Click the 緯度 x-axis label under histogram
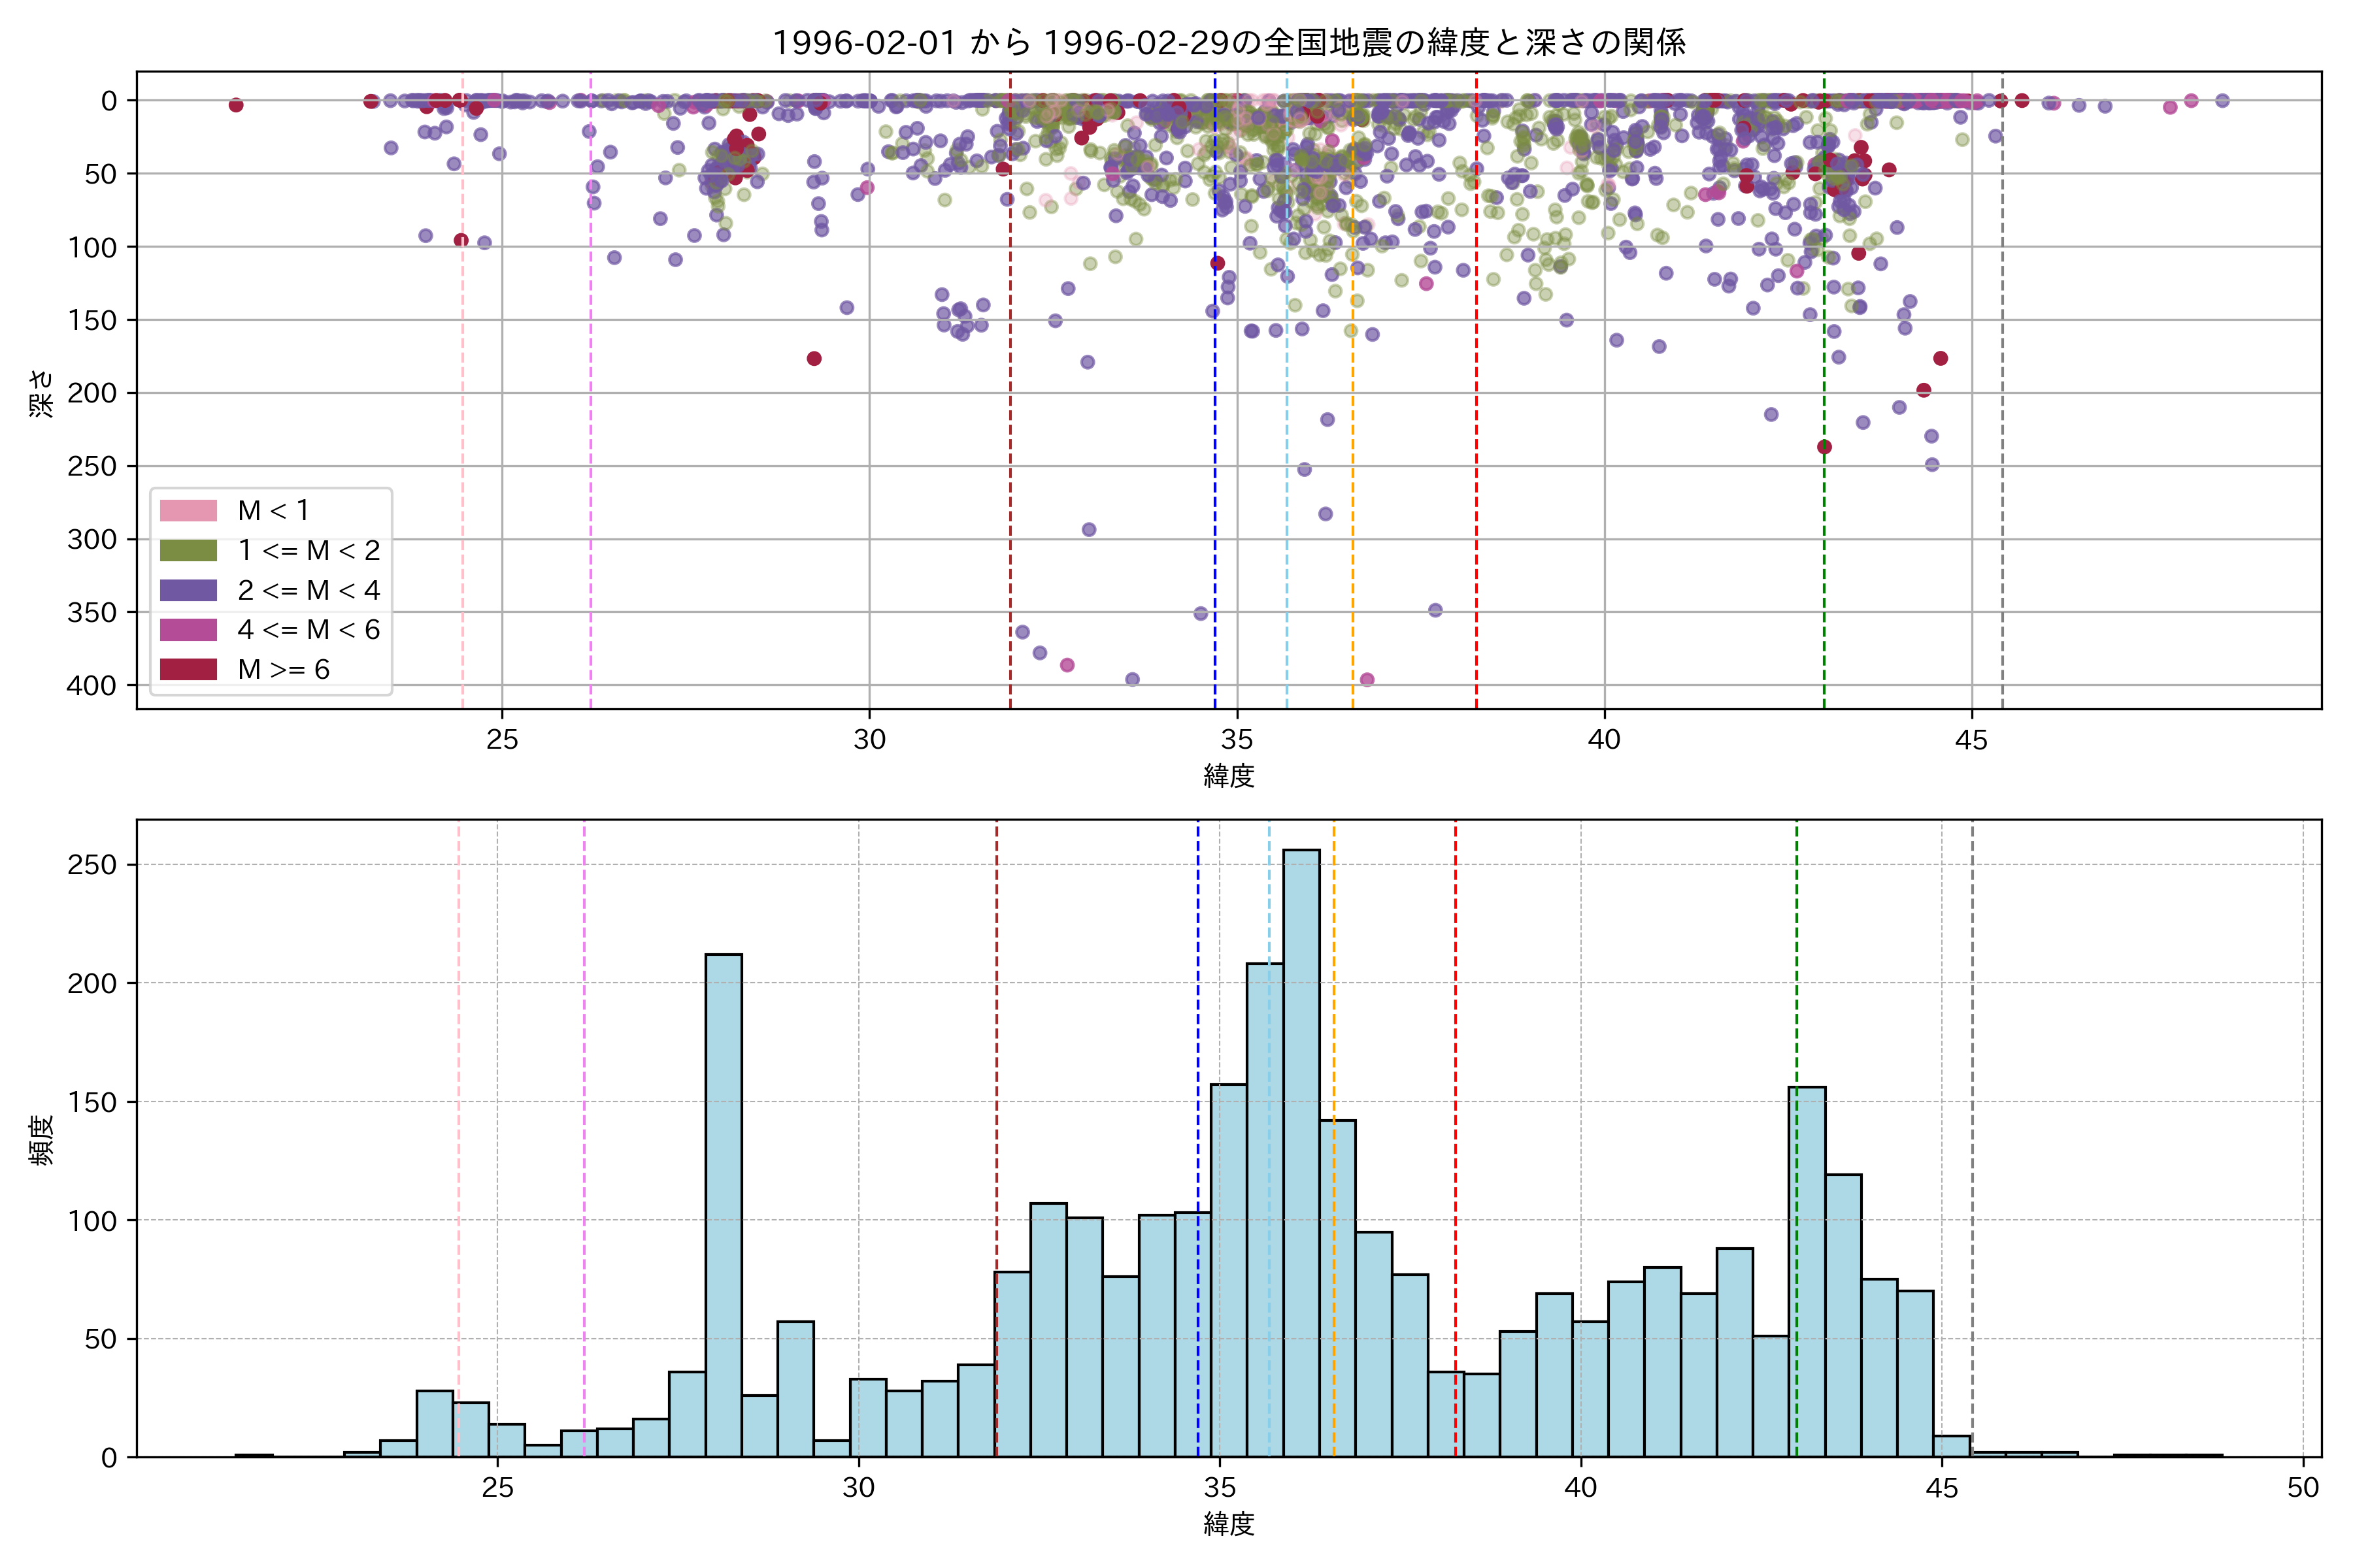Viewport: 2353px width, 1568px height. pos(1229,1524)
